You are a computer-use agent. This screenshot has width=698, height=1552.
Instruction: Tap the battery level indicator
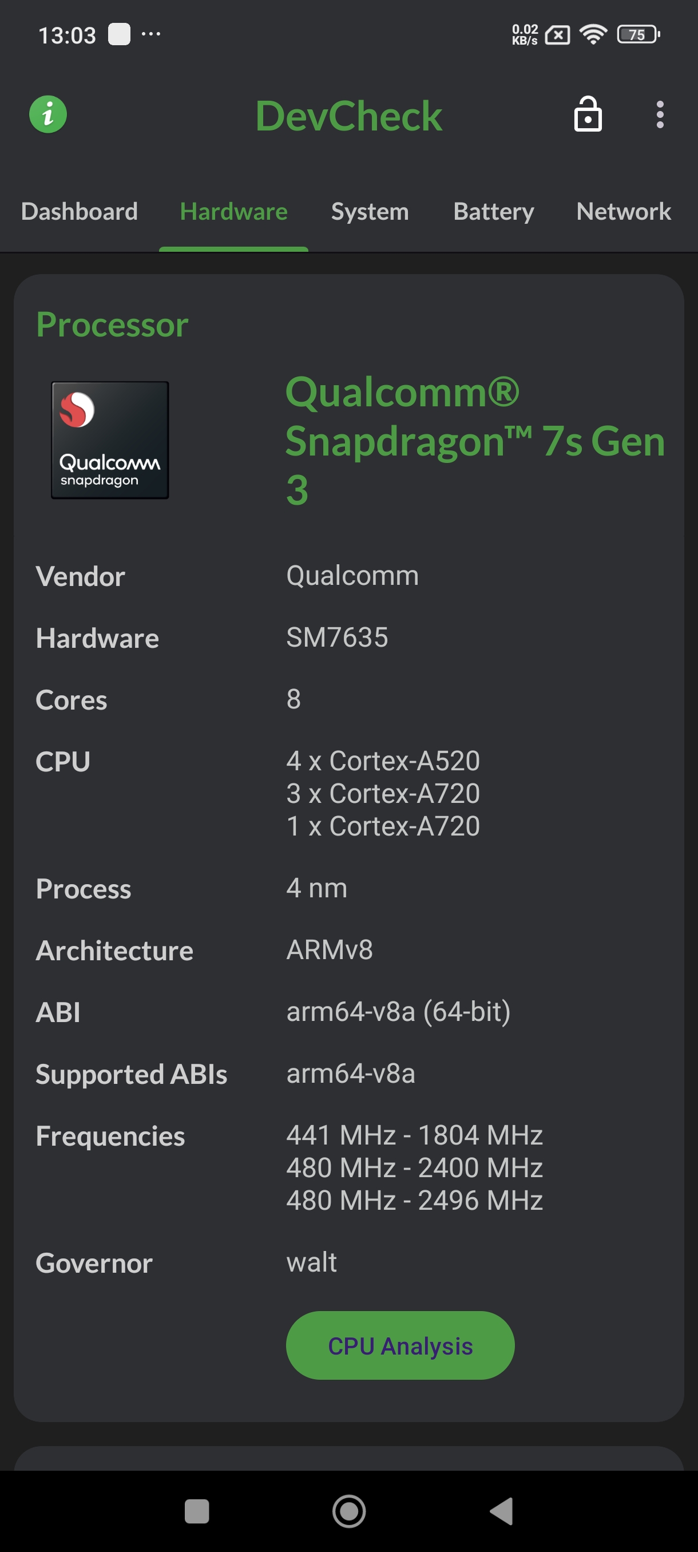[x=638, y=34]
